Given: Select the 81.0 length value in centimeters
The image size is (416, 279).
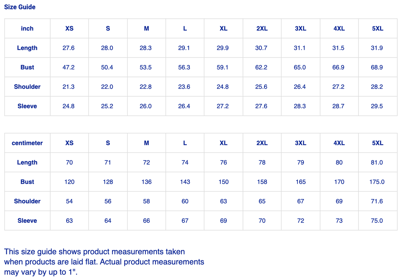Looking at the screenshot, I should [x=377, y=162].
